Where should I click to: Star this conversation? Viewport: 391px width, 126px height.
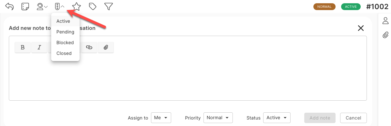(77, 6)
